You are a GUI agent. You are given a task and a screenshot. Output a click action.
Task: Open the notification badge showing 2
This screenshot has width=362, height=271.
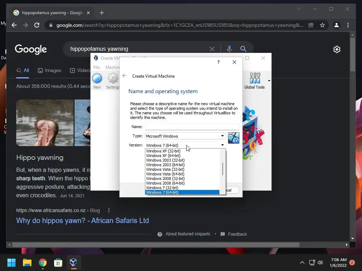click(352, 263)
